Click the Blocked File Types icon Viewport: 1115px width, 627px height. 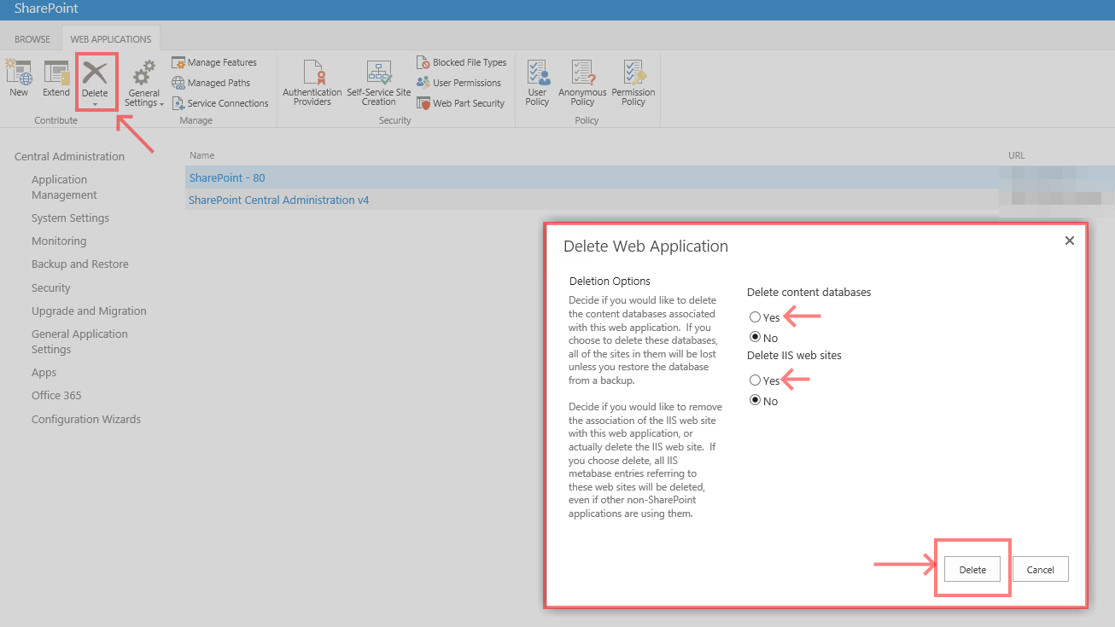[423, 62]
